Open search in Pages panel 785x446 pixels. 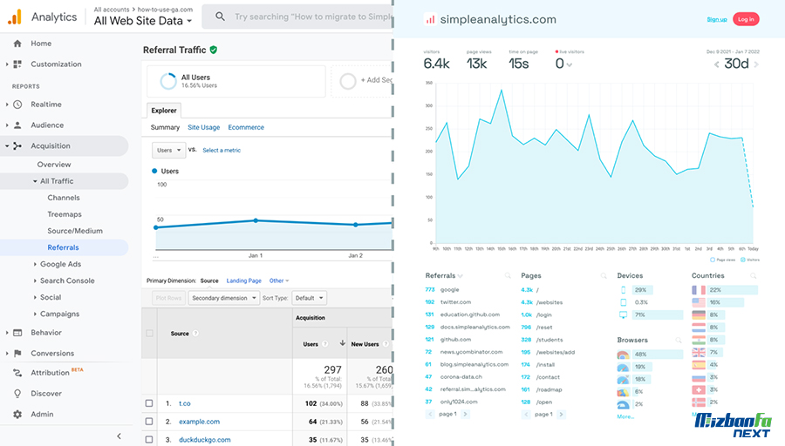pyautogui.click(x=604, y=275)
